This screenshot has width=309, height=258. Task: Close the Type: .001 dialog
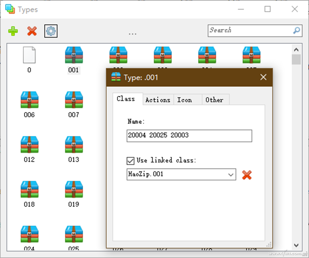pos(263,77)
